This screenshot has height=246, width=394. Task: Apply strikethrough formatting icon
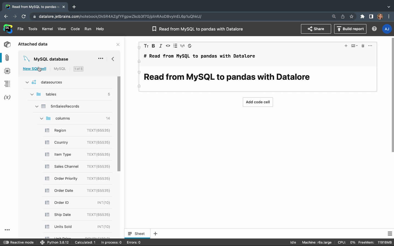[x=190, y=46]
